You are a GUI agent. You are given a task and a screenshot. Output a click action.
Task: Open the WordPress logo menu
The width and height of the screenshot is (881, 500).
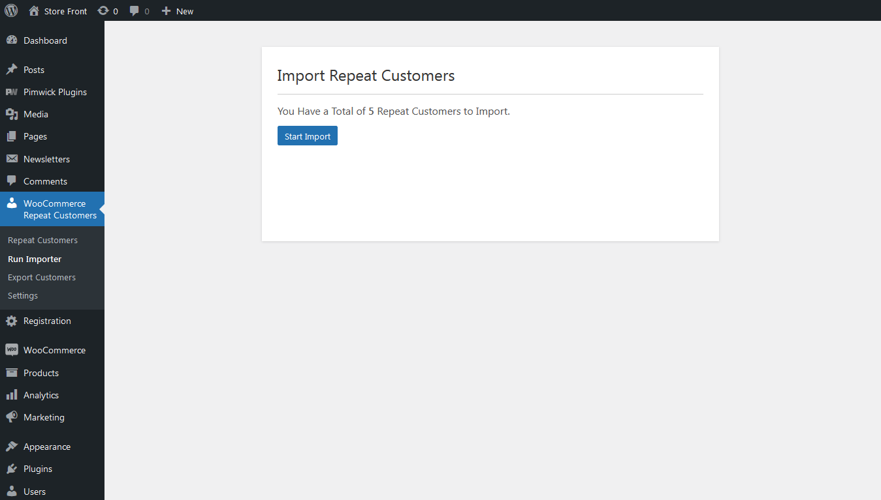point(10,10)
